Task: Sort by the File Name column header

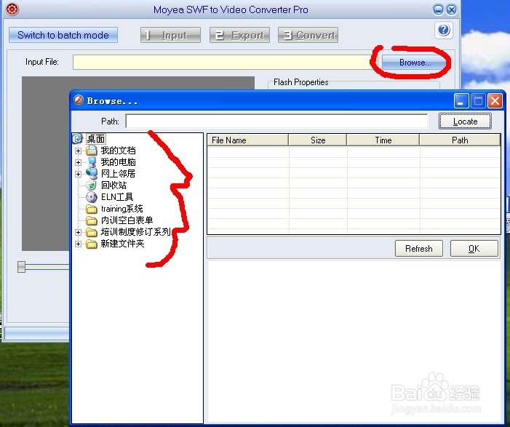Action: [247, 140]
